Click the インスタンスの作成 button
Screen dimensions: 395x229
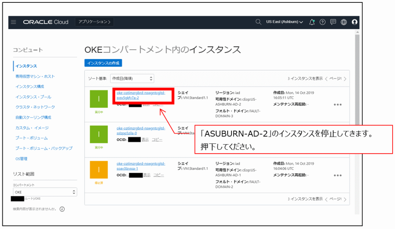103,63
